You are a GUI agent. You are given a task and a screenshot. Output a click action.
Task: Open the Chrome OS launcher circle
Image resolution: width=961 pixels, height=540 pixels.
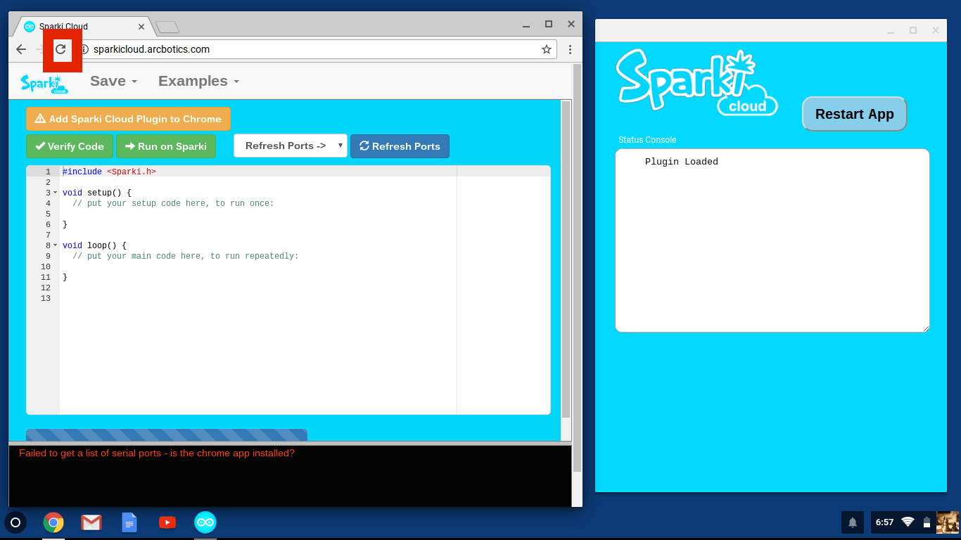[x=15, y=522]
